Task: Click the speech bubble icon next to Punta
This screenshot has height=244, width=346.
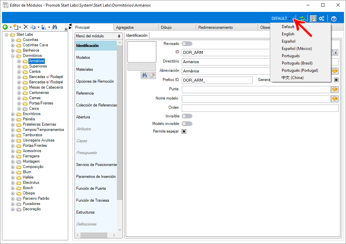Action: (335, 90)
